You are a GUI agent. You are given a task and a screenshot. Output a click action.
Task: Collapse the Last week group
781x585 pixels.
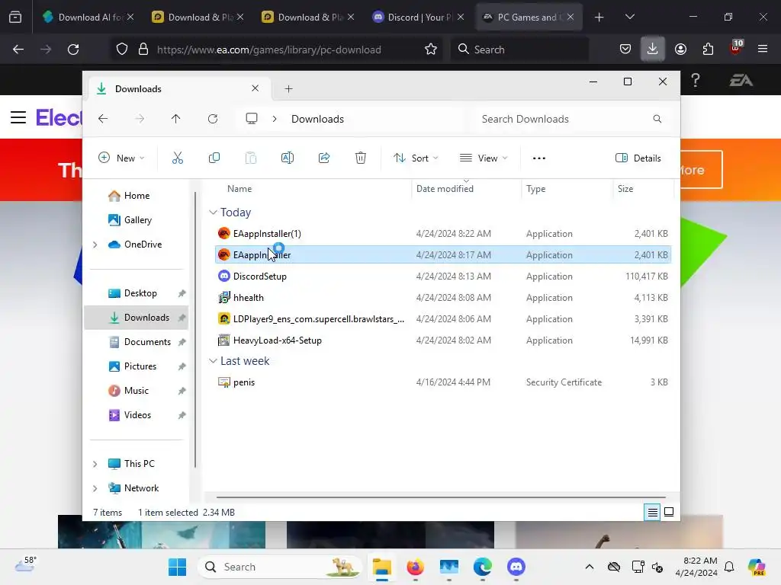tap(213, 361)
